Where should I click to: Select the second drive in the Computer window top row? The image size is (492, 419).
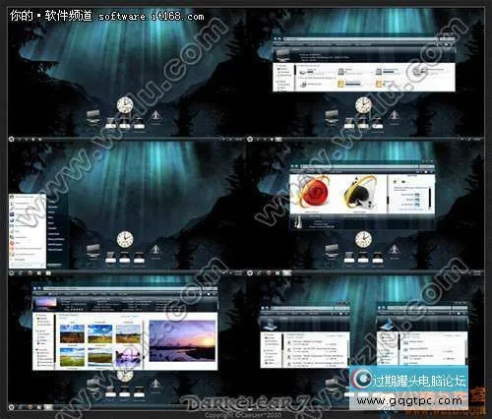[341, 71]
